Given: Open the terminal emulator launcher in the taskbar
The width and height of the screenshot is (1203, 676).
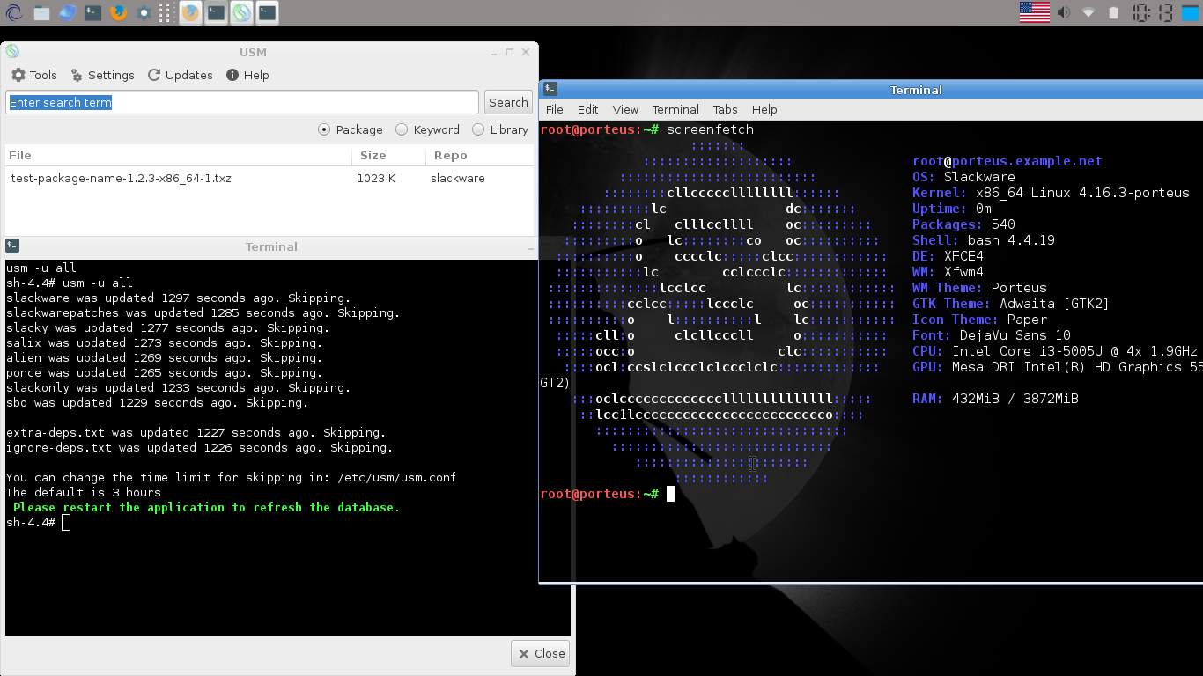Looking at the screenshot, I should 92,12.
